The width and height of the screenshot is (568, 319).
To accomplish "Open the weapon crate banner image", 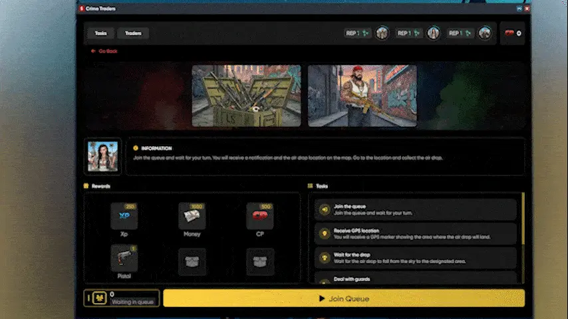I will 246,96.
